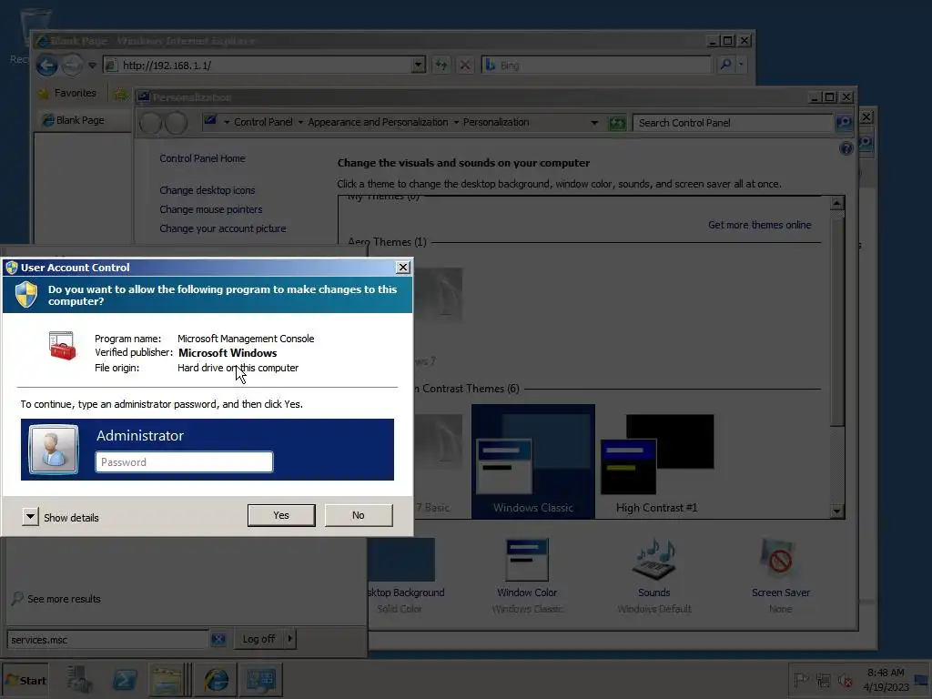This screenshot has height=699, width=932.
Task: Select the Windows Classic theme
Action: [533, 461]
